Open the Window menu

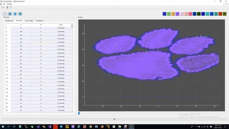click(10, 4)
